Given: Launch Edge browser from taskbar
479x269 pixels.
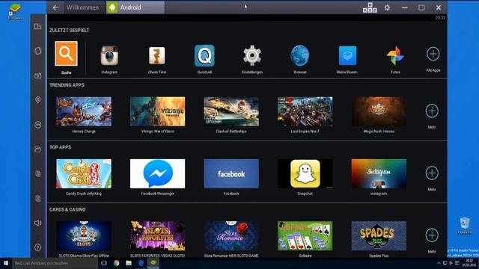Looking at the screenshot, I should click(x=141, y=263).
